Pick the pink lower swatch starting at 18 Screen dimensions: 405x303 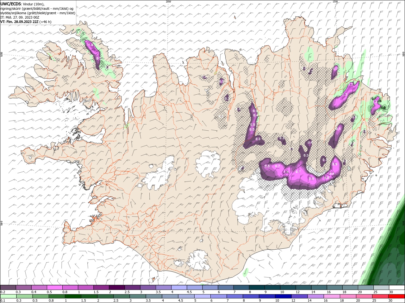347,296
